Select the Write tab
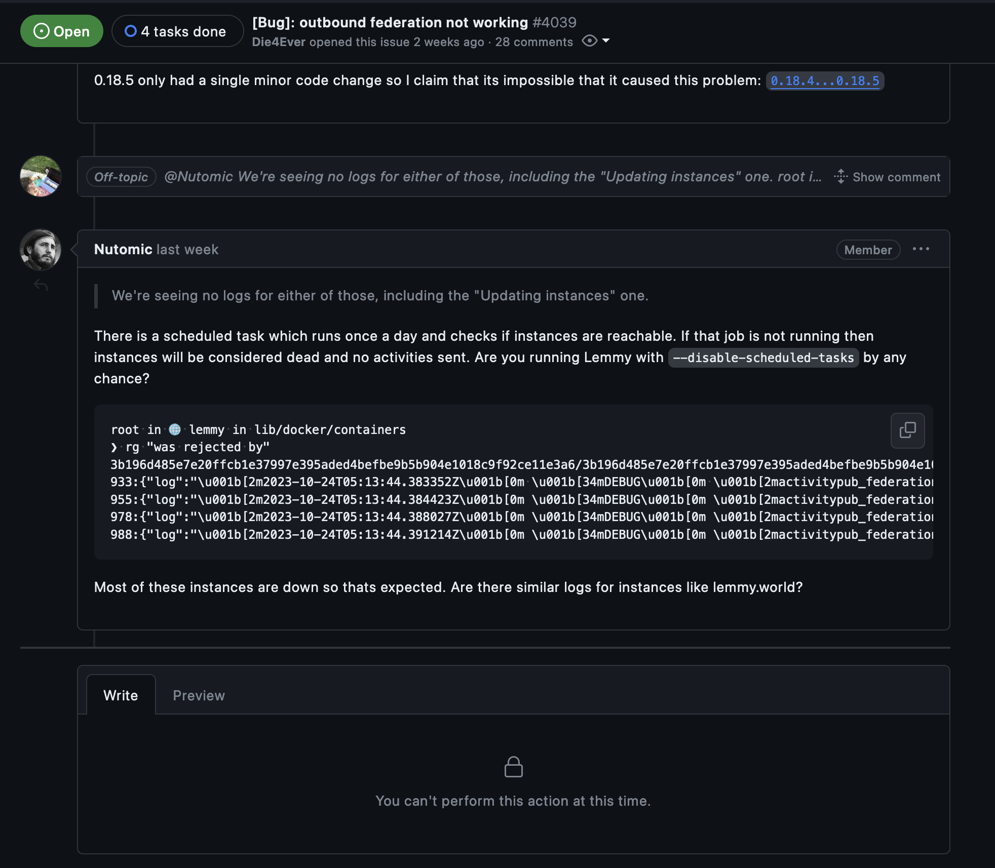Image resolution: width=995 pixels, height=868 pixels. [x=121, y=695]
